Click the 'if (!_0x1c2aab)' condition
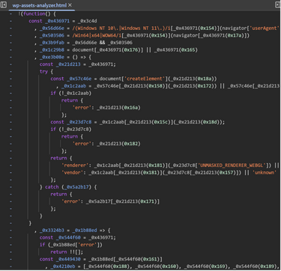This screenshot has width=281, height=271. tap(71, 94)
